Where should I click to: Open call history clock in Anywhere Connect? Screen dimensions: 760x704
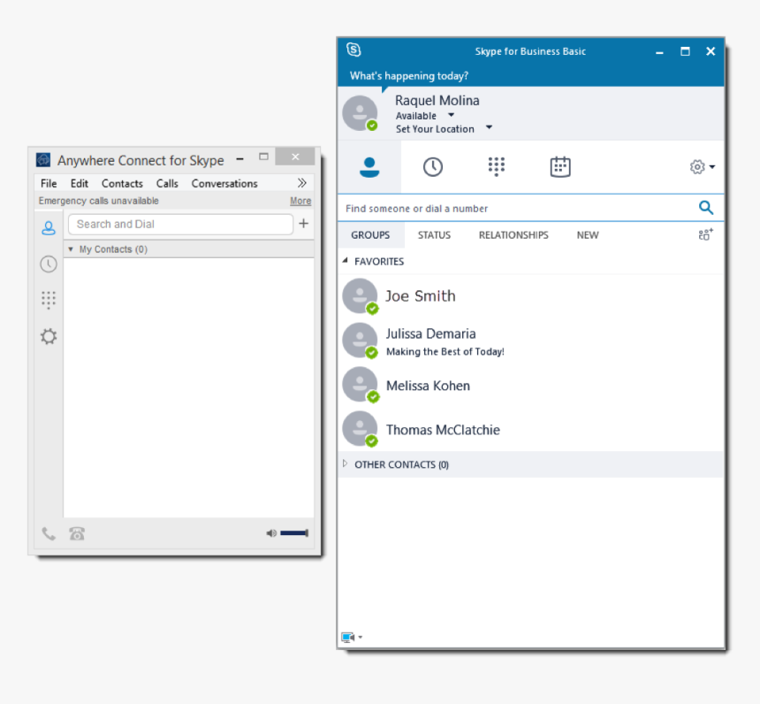(x=49, y=264)
